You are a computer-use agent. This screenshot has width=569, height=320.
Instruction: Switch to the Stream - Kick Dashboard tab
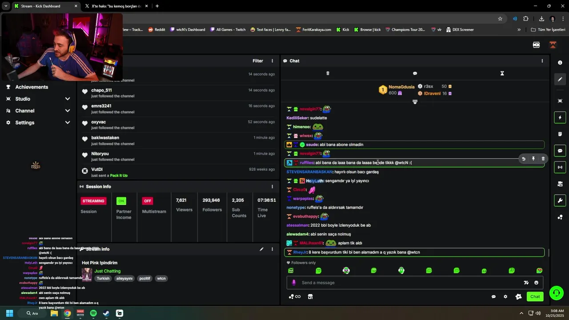46,6
